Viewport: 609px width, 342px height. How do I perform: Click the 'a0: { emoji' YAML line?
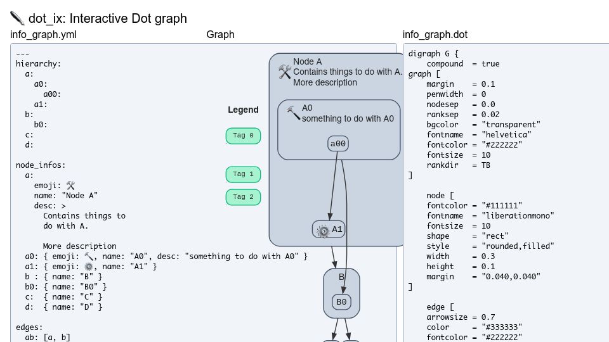point(166,256)
